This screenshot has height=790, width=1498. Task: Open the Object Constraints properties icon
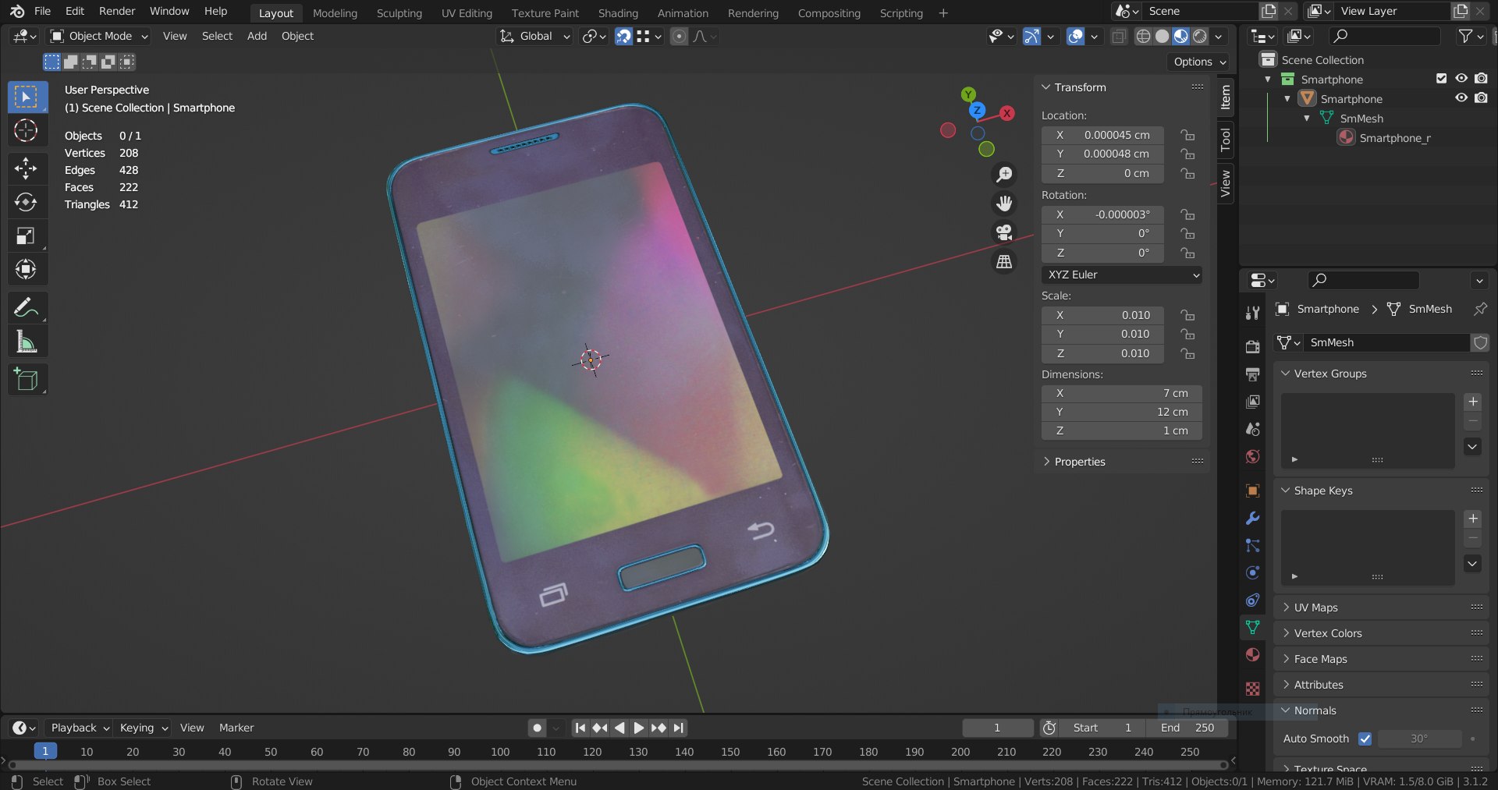point(1253,600)
